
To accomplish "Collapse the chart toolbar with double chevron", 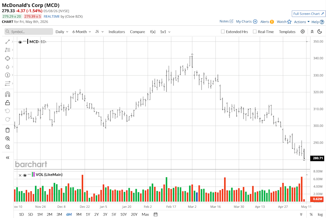I will [x=312, y=32].
